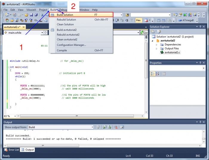
Task: Pin the Solution Explorer panel
Action: click(200, 27)
